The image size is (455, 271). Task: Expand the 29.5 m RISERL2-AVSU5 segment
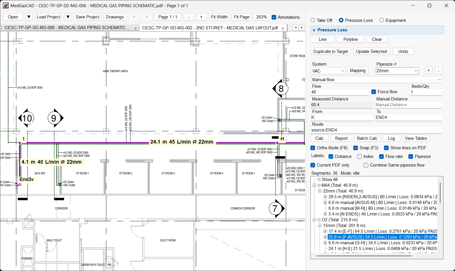click(x=325, y=197)
